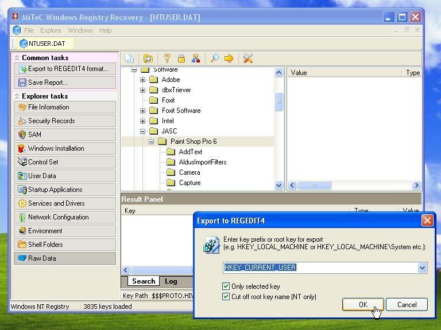Open Security Records task
Viewport: 441px width, 330px height.
(65, 121)
